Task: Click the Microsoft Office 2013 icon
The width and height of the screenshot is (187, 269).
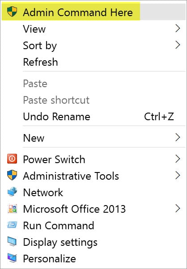Action: 12,208
